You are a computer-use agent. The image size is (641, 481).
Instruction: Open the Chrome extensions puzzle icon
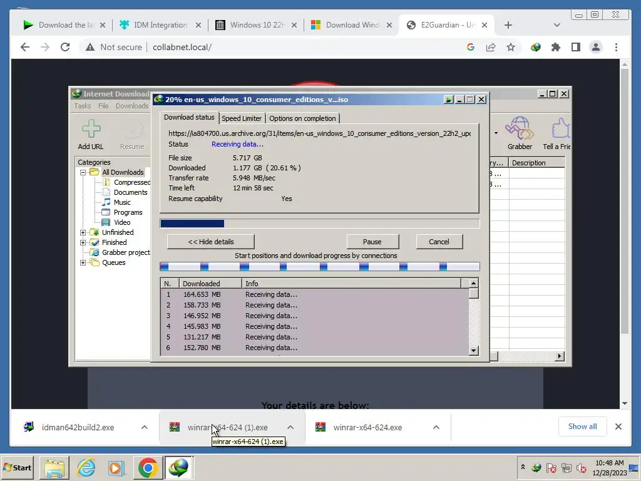pos(556,47)
